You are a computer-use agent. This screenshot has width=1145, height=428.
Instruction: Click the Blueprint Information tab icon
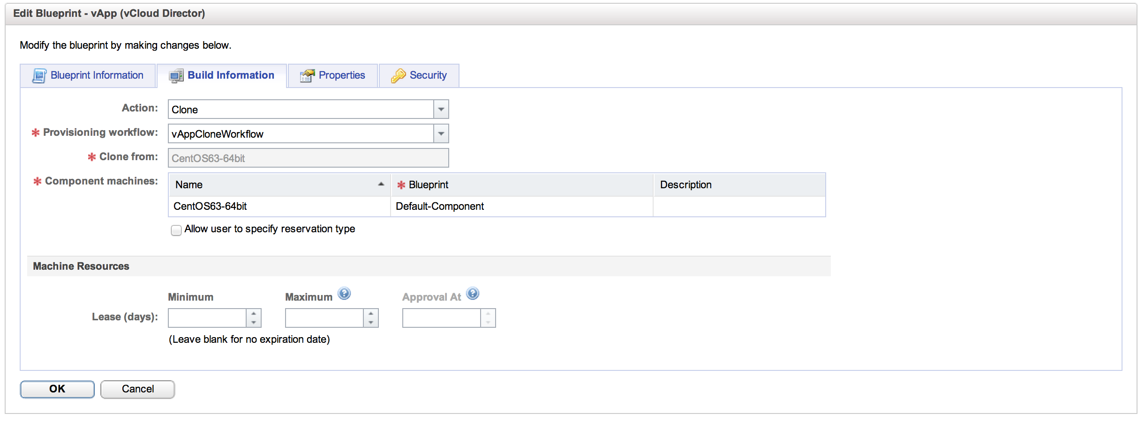(x=39, y=75)
